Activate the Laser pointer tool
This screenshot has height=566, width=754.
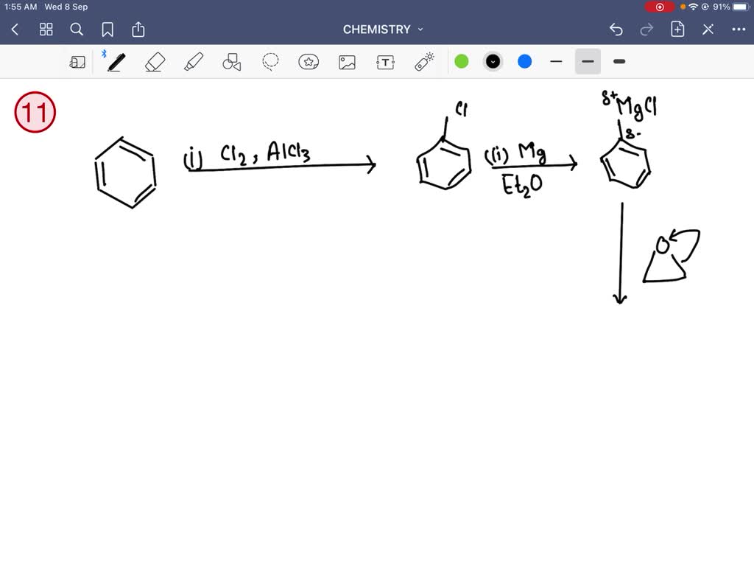424,62
